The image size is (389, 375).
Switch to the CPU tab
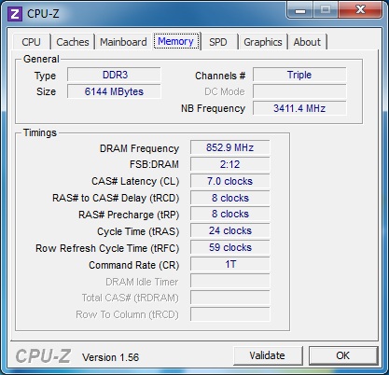[31, 42]
